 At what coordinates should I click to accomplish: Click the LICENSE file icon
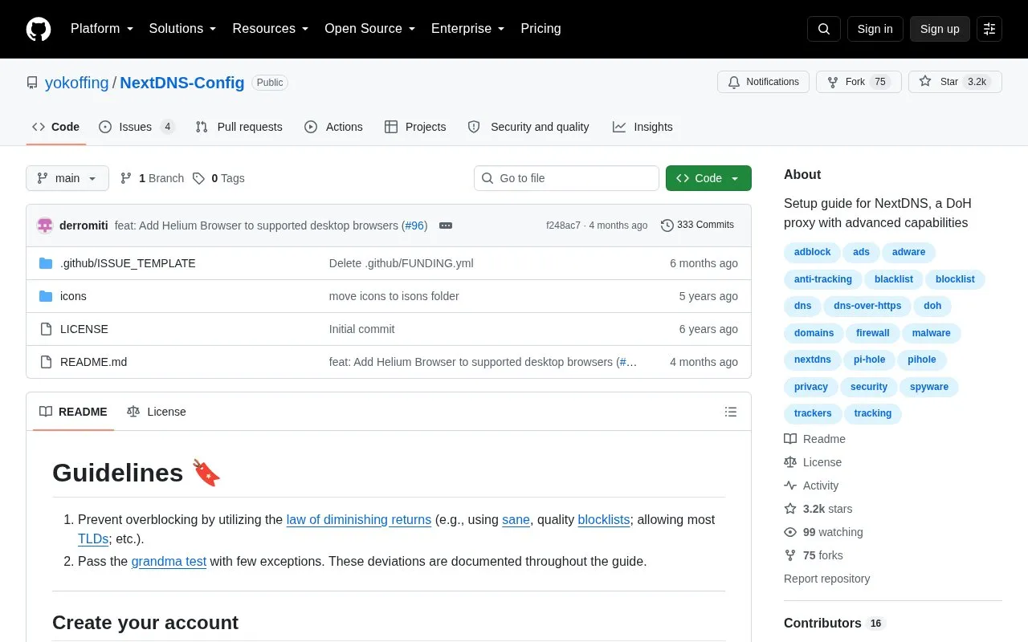46,329
